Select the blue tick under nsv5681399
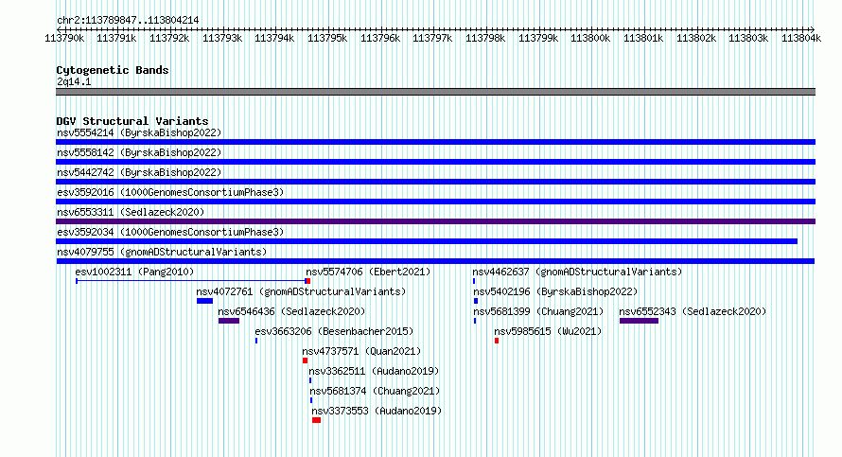This screenshot has height=457, width=842. pos(475,321)
